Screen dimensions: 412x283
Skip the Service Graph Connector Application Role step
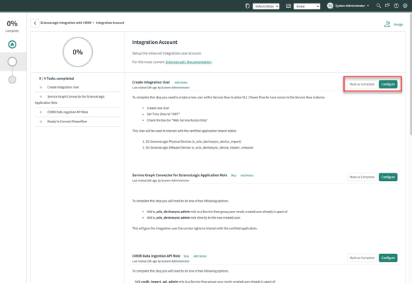[x=234, y=175]
